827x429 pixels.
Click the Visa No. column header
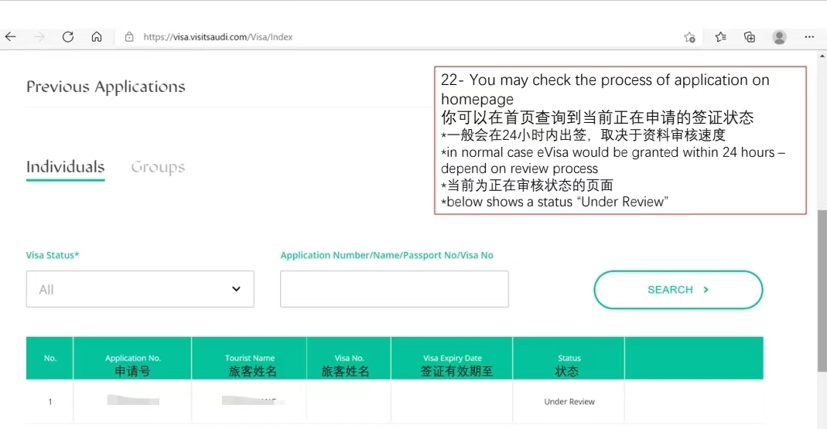click(x=349, y=359)
